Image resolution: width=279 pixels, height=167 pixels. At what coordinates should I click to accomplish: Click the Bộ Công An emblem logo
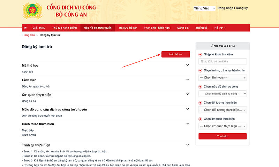[x=32, y=11]
